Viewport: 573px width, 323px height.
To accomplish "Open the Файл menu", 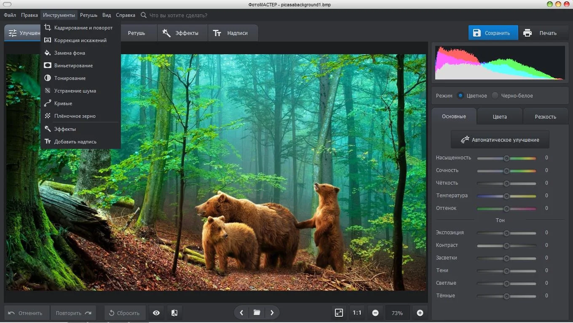I will pyautogui.click(x=10, y=15).
